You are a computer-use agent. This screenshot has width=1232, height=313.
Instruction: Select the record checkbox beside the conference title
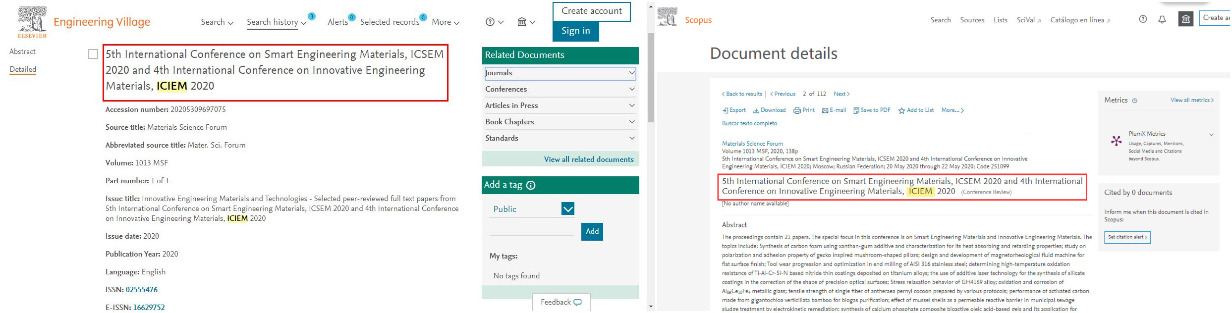[93, 54]
